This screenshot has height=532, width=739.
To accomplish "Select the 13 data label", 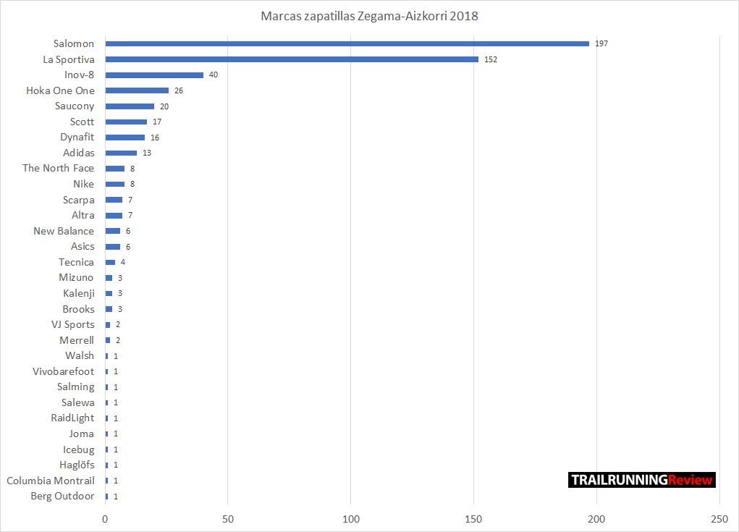I will [x=147, y=153].
